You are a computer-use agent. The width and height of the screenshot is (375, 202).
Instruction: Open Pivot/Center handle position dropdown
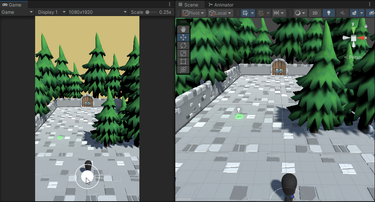(193, 13)
